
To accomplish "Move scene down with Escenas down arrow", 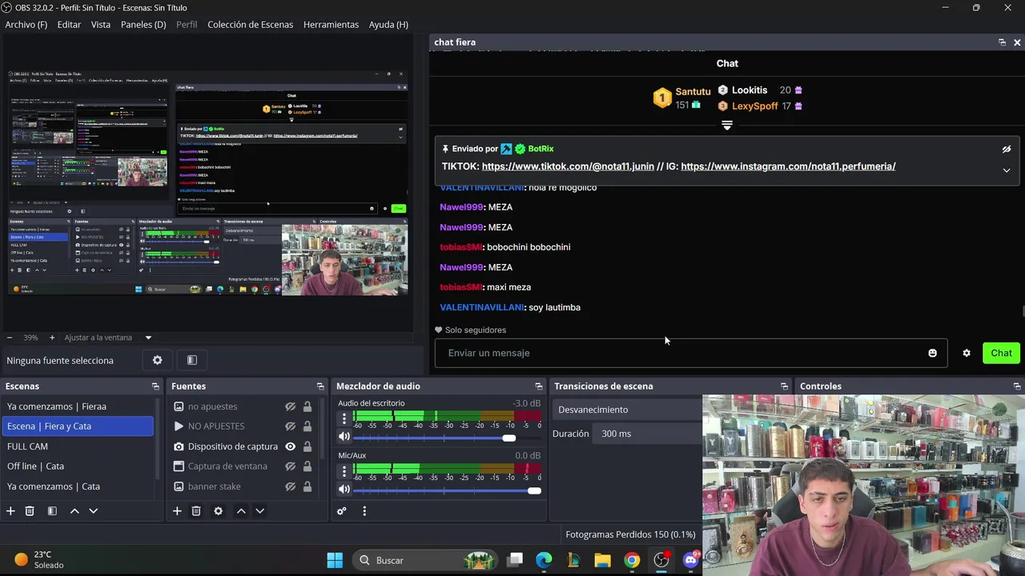I will point(93,511).
